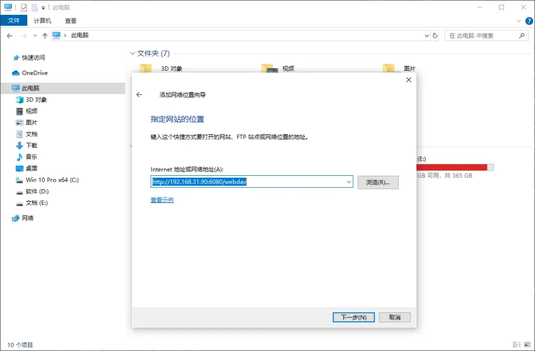The height and width of the screenshot is (351, 535).
Task: Open the quick access toolbar customize arrow
Action: coord(43,7)
